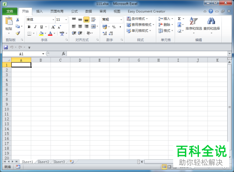Cut selection with the scissors icon
Image resolution: width=234 pixels, height=172 pixels.
[18, 20]
